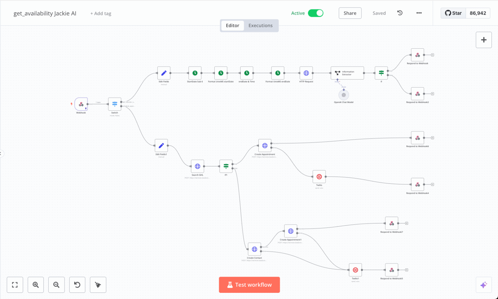Open the three-dots workflow options menu

pos(419,13)
